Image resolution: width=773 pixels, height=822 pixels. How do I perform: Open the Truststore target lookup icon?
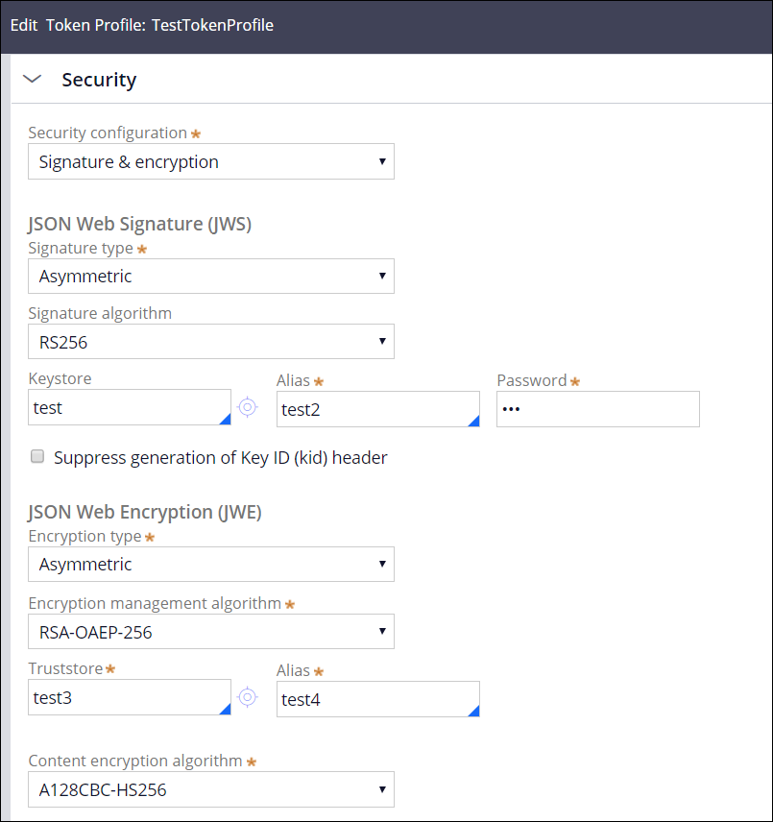pos(248,697)
